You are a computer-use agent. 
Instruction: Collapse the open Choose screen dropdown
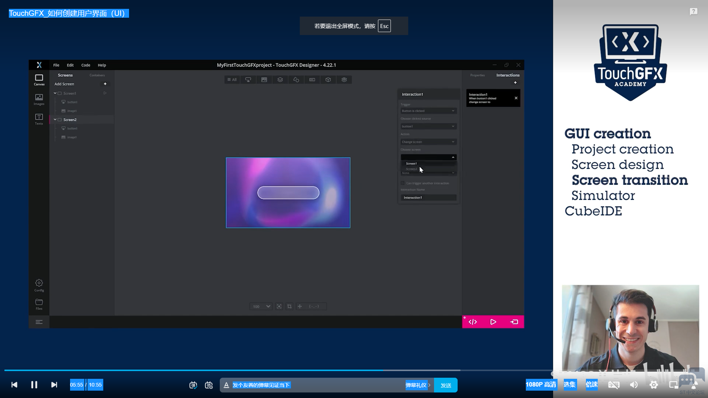[428, 158]
